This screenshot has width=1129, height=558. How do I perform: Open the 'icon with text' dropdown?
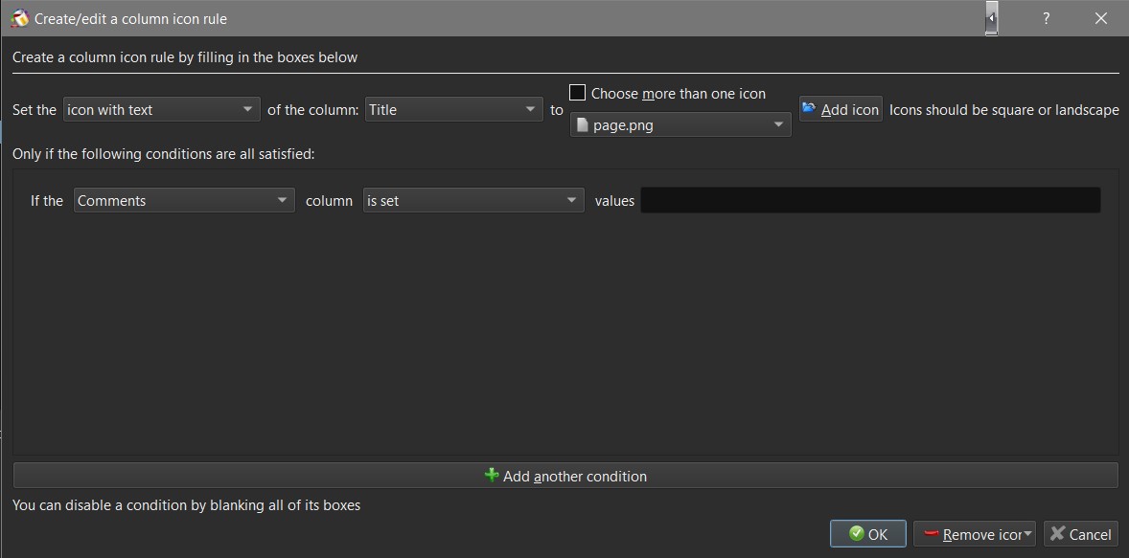tap(162, 110)
